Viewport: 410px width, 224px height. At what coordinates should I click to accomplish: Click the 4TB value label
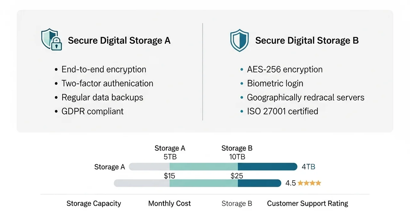(308, 167)
